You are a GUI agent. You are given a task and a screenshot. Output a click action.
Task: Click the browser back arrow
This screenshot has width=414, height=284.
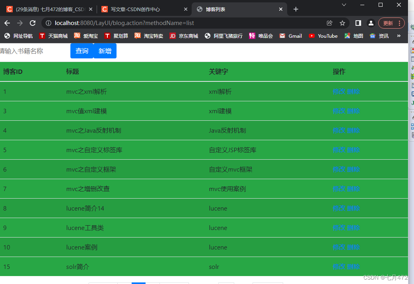pos(8,23)
